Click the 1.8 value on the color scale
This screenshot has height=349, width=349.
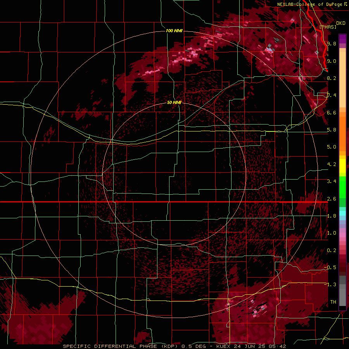point(332,216)
